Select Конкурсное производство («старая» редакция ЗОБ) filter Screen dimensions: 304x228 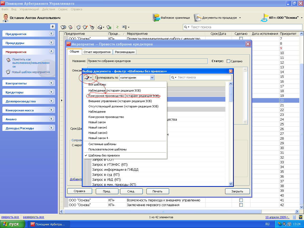(125, 96)
